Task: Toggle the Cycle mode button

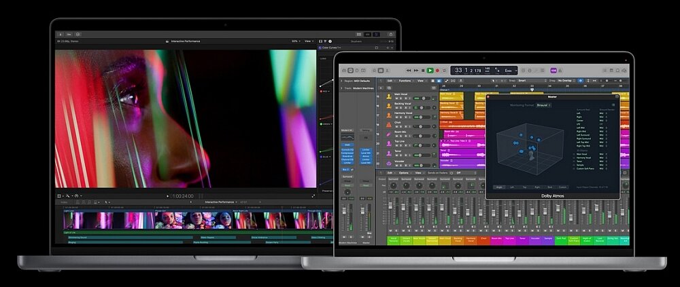Action: pos(445,70)
